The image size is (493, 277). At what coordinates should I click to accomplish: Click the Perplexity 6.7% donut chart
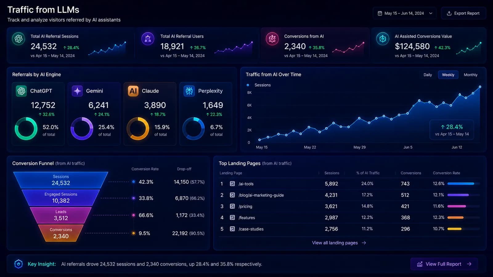[x=194, y=129]
